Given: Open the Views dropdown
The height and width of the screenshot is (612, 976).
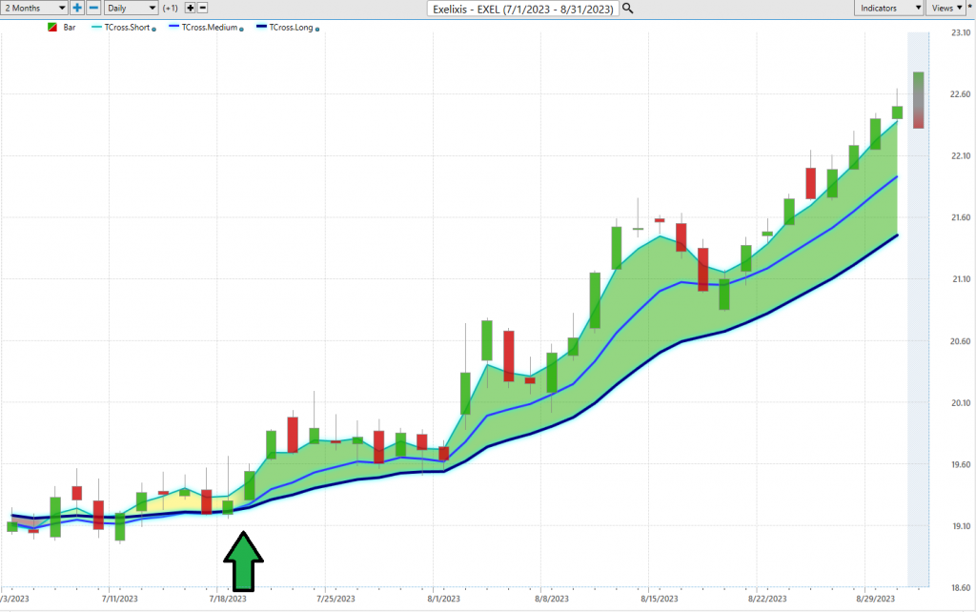Looking at the screenshot, I should [946, 8].
